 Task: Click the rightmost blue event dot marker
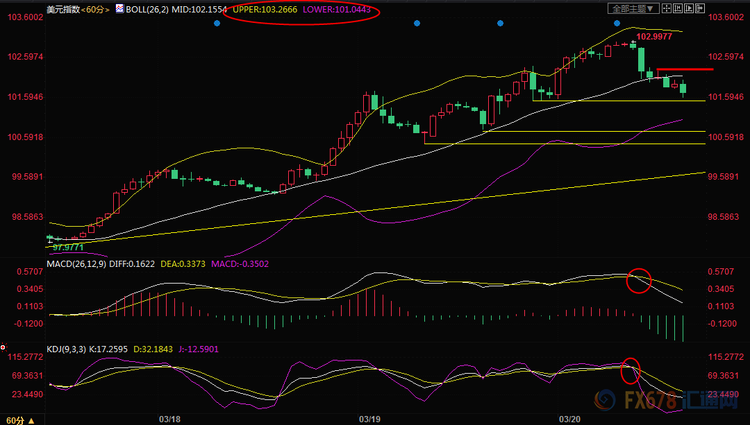click(x=617, y=24)
